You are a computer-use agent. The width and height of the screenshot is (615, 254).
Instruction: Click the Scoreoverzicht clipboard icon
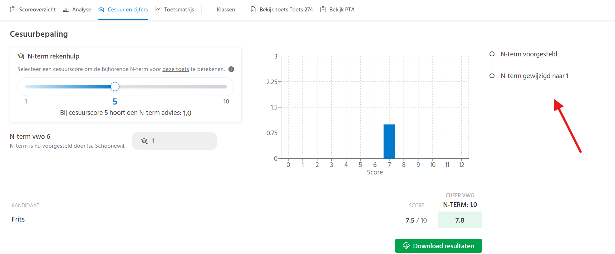click(13, 10)
